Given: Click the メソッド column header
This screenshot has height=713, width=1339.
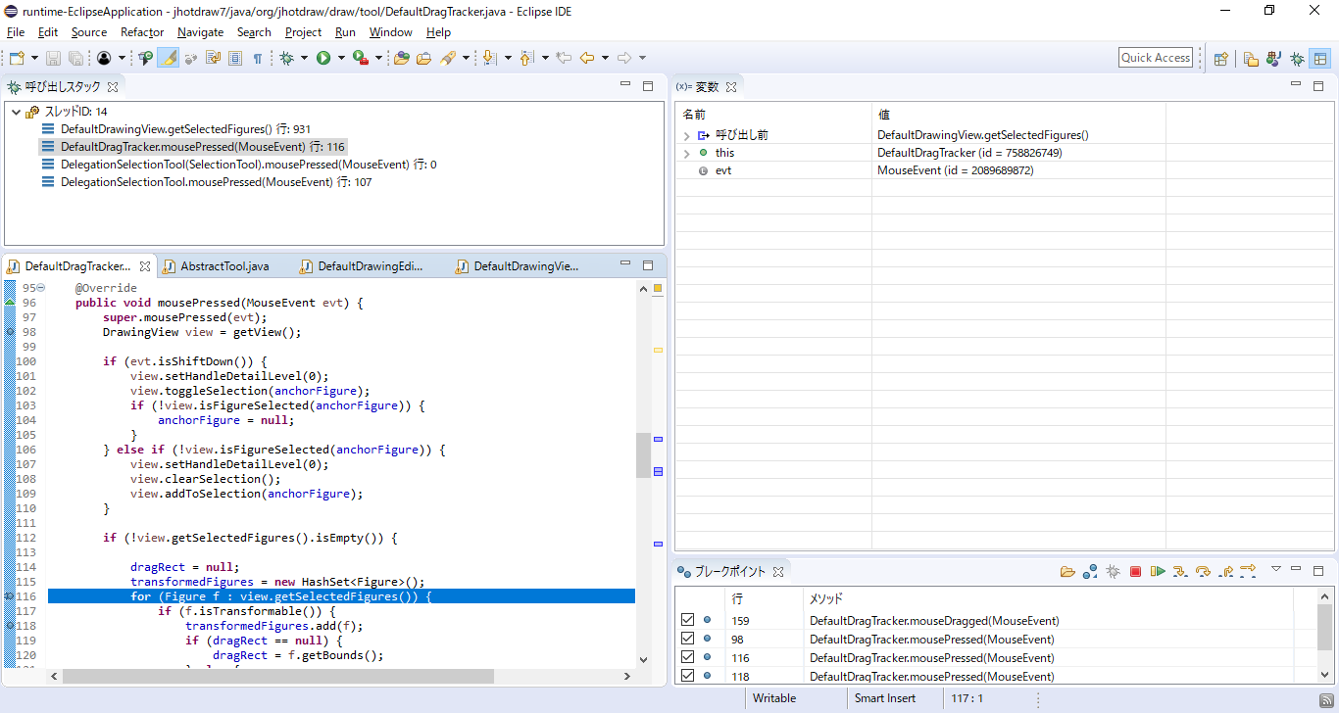Looking at the screenshot, I should [825, 598].
